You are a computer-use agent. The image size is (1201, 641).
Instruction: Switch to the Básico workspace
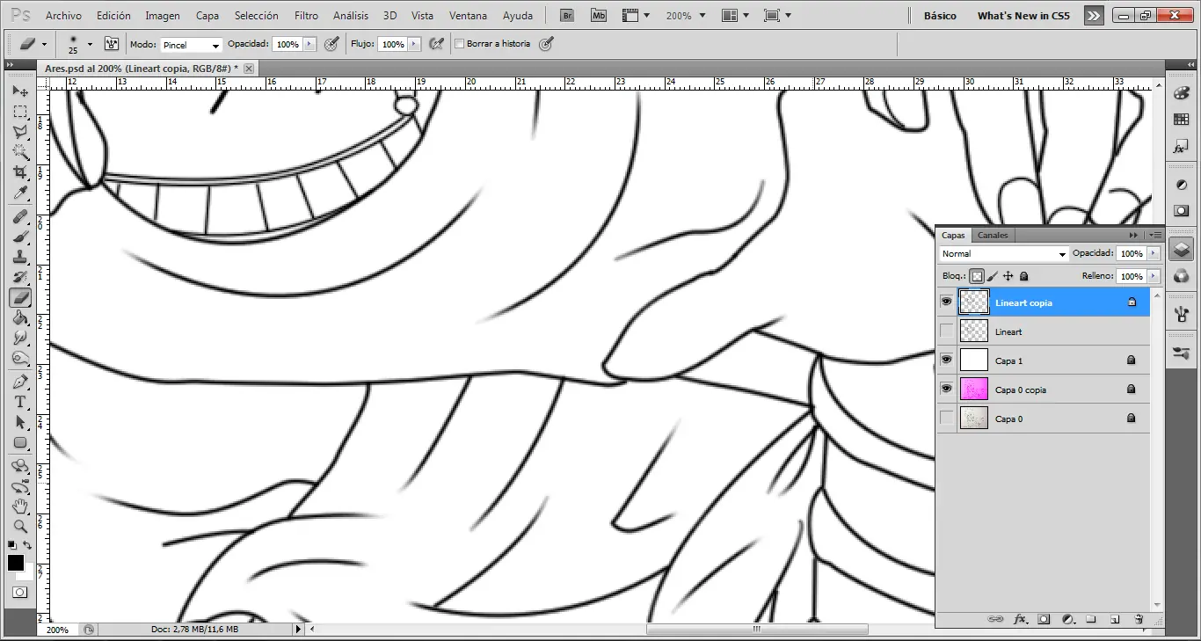[x=940, y=16]
